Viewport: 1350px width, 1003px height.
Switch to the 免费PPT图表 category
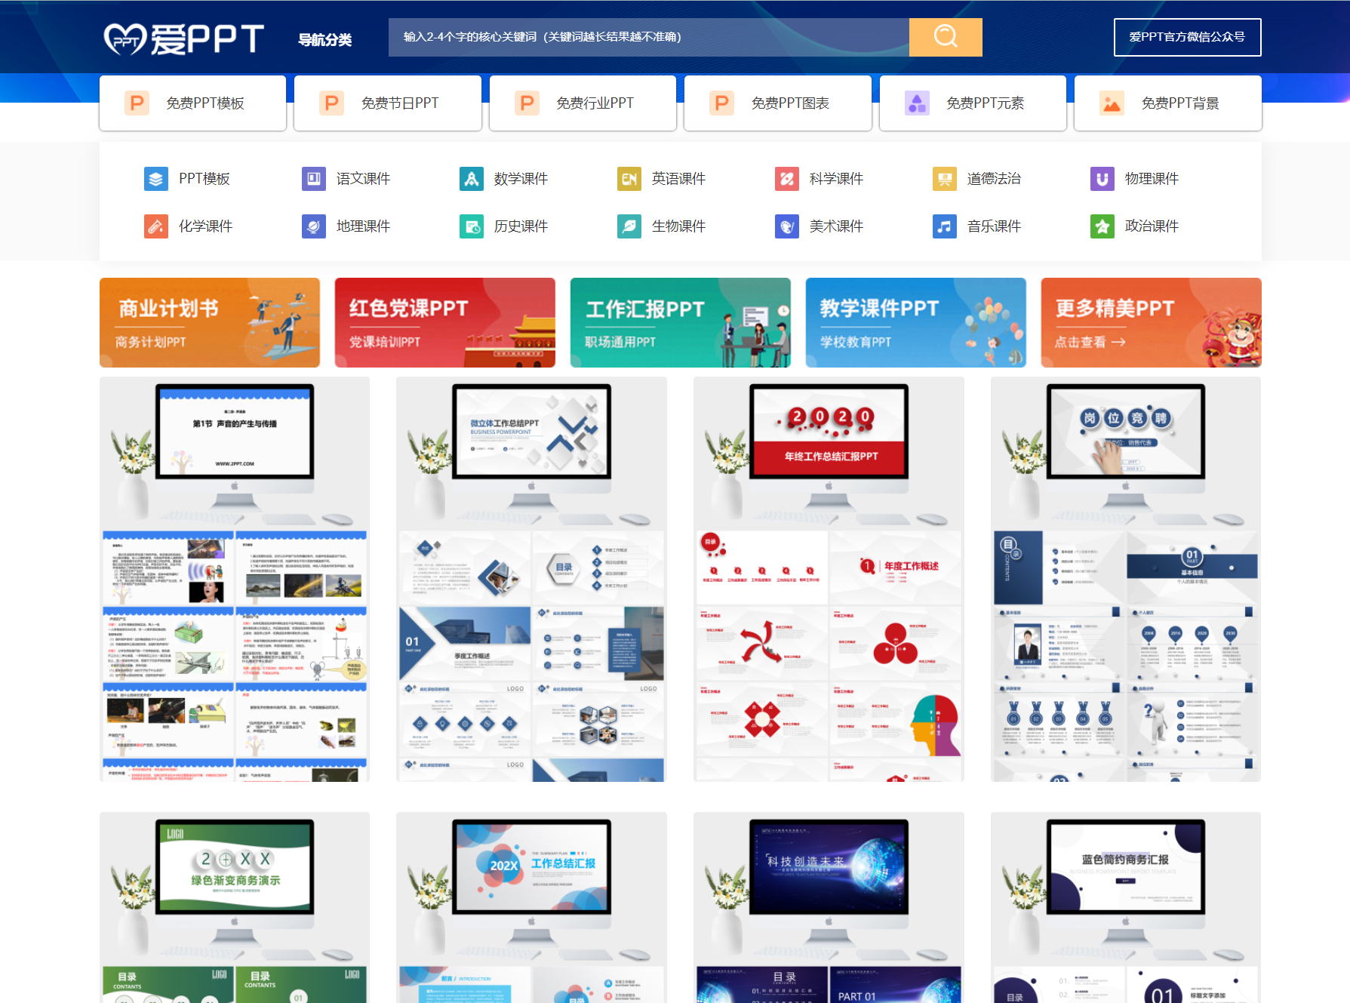777,103
